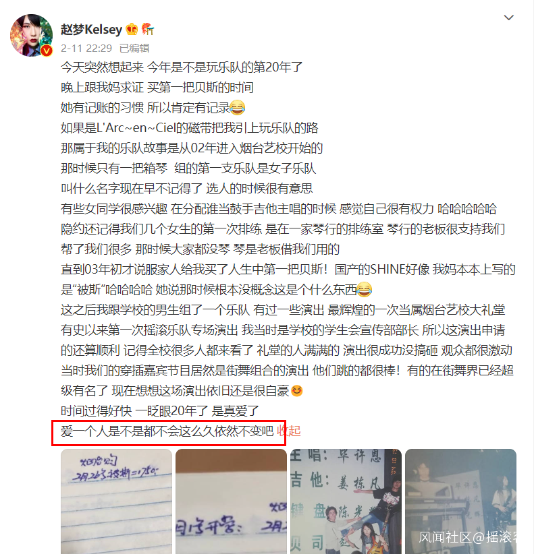
Task: Open the second blurry notebook photo
Action: coord(231,501)
